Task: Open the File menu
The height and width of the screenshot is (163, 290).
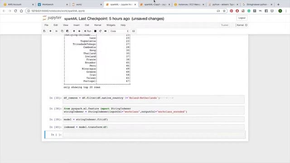Action: pos(46,25)
